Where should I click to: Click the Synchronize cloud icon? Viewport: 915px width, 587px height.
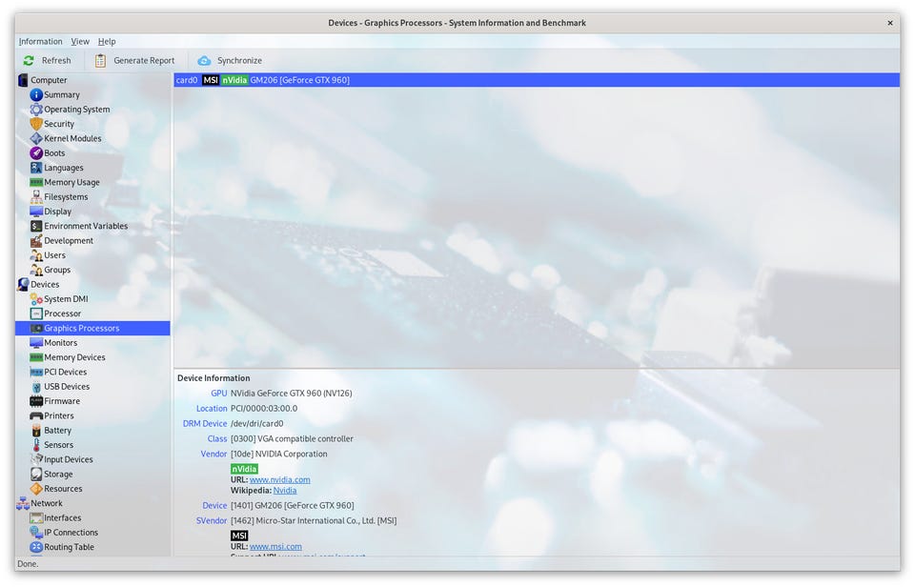tap(204, 61)
